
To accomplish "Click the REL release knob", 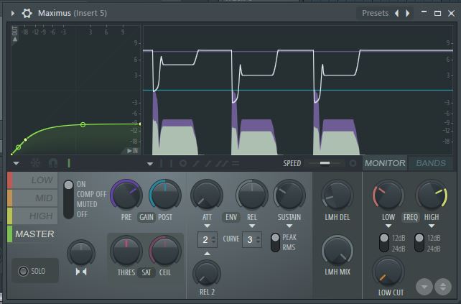I will click(x=252, y=195).
